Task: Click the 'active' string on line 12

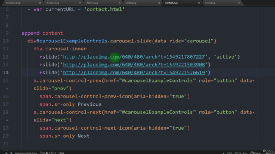Action: tap(225, 57)
